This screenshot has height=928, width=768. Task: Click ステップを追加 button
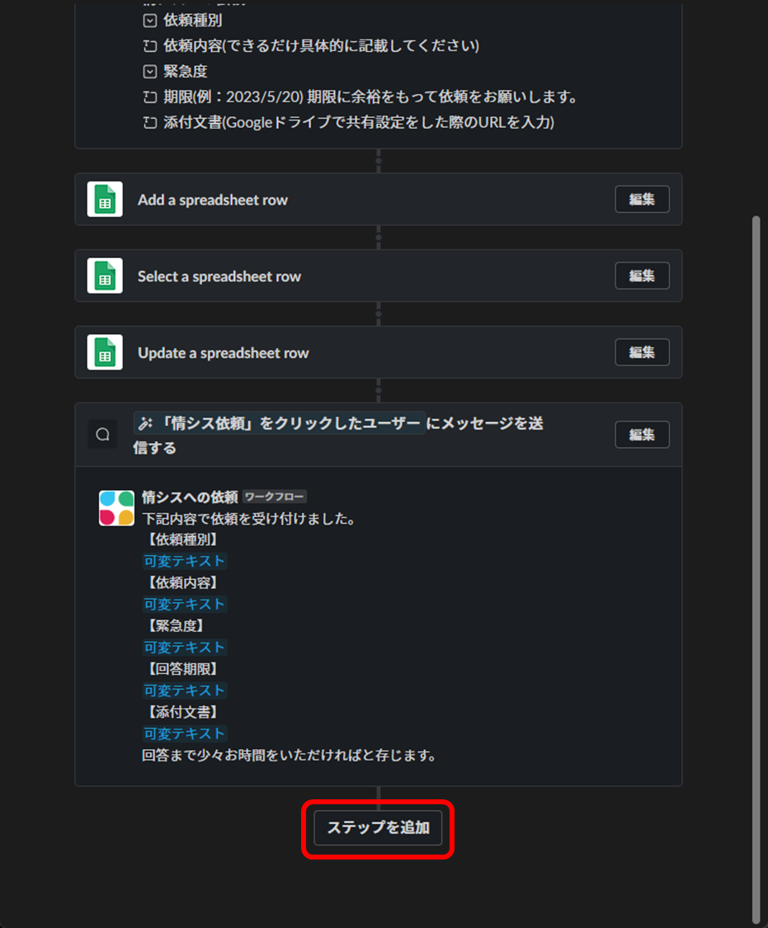pyautogui.click(x=378, y=827)
